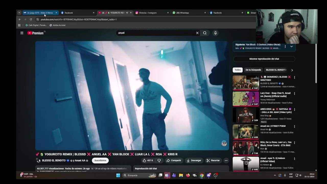The height and width of the screenshot is (184, 327).
Task: Open options menu for DIOMEDEZ video
Action: pos(294,77)
